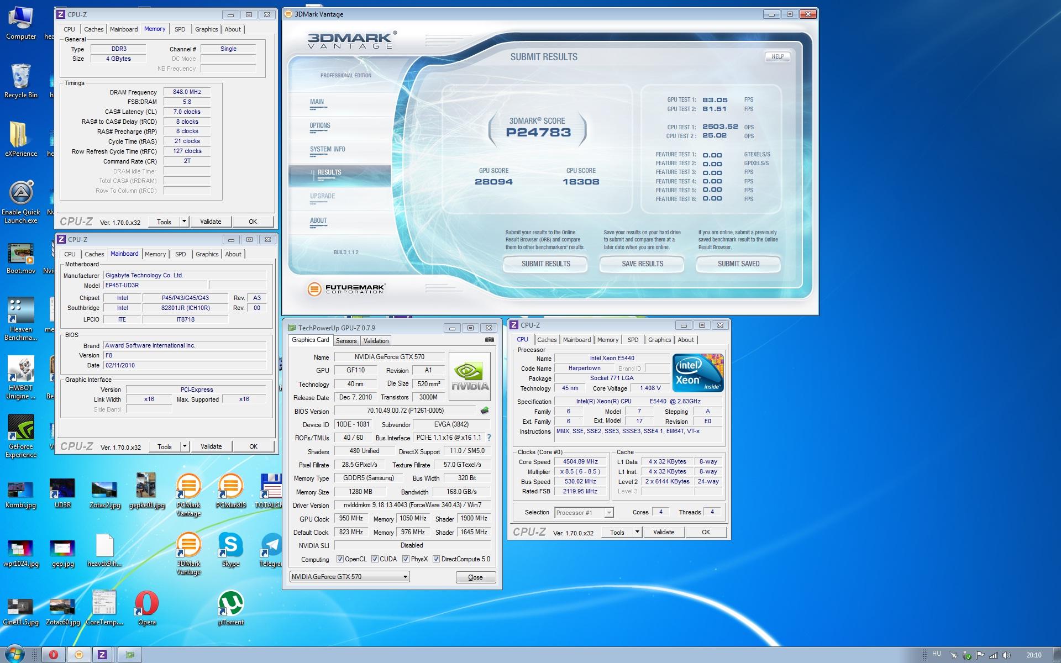This screenshot has width=1061, height=663.
Task: Toggle the CUDA checkbox in GPU-Z
Action: 375,559
